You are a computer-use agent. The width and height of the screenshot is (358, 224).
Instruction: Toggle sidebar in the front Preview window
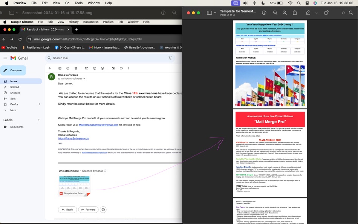point(210,13)
